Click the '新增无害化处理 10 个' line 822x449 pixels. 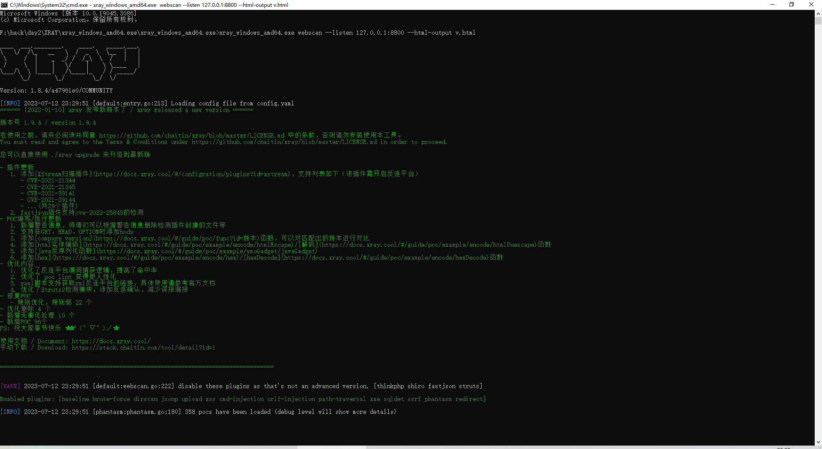pos(38,315)
